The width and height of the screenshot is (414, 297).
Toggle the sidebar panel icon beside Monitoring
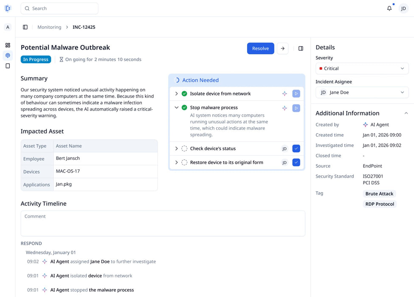(25, 27)
